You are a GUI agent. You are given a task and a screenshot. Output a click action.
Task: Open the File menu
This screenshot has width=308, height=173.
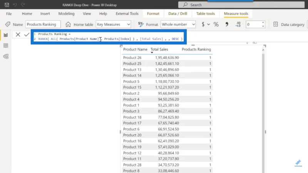pos(9,14)
